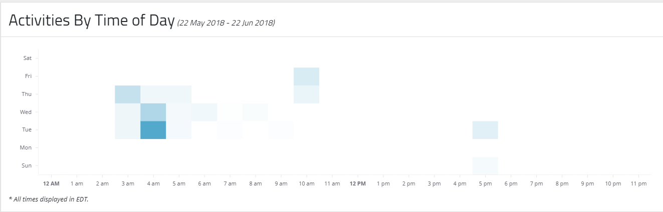
Task: Select the Wednesday 3 am heatmap cell
Action: (127, 112)
